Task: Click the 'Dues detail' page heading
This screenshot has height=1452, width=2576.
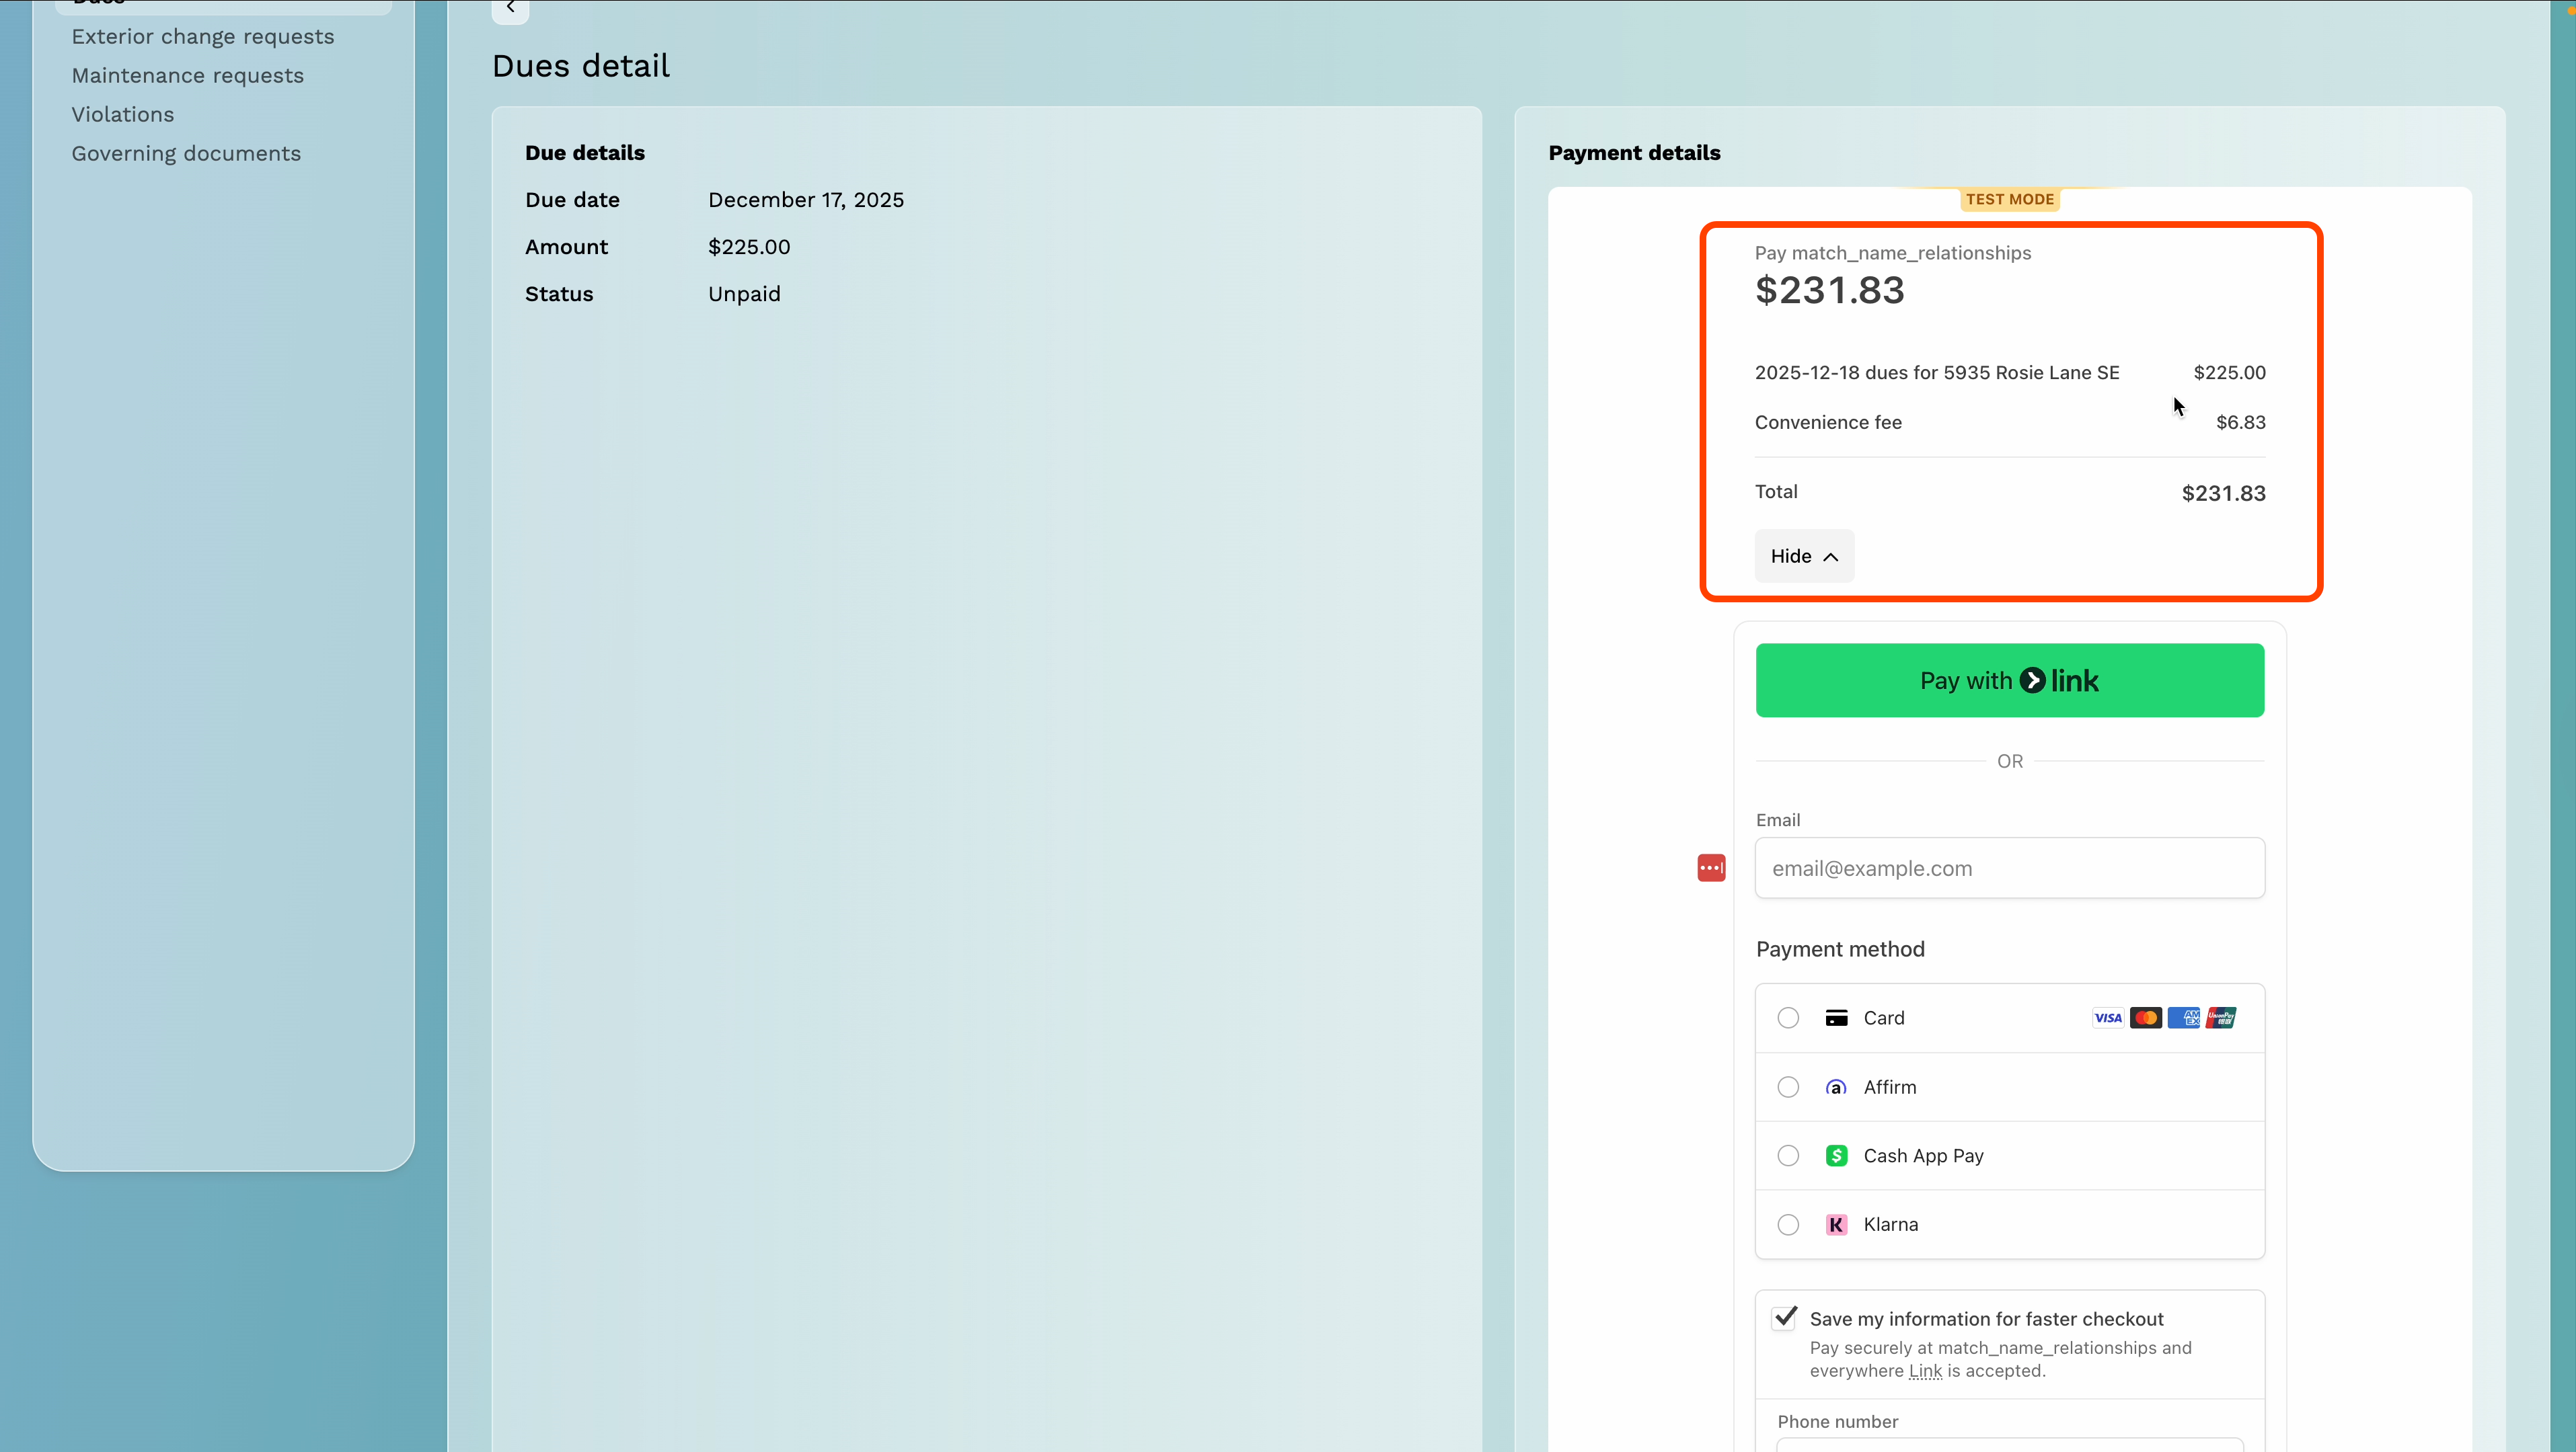Action: pos(581,66)
